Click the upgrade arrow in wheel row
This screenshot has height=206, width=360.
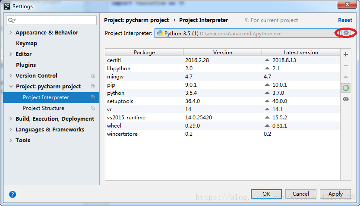pos(267,125)
